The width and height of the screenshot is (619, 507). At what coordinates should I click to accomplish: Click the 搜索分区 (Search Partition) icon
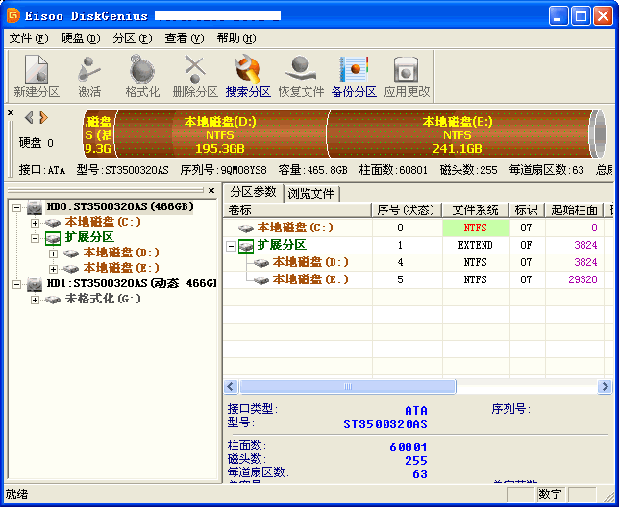coord(248,76)
